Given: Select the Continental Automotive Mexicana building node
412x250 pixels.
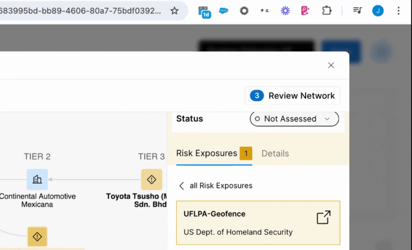Looking at the screenshot, I should coord(37,180).
